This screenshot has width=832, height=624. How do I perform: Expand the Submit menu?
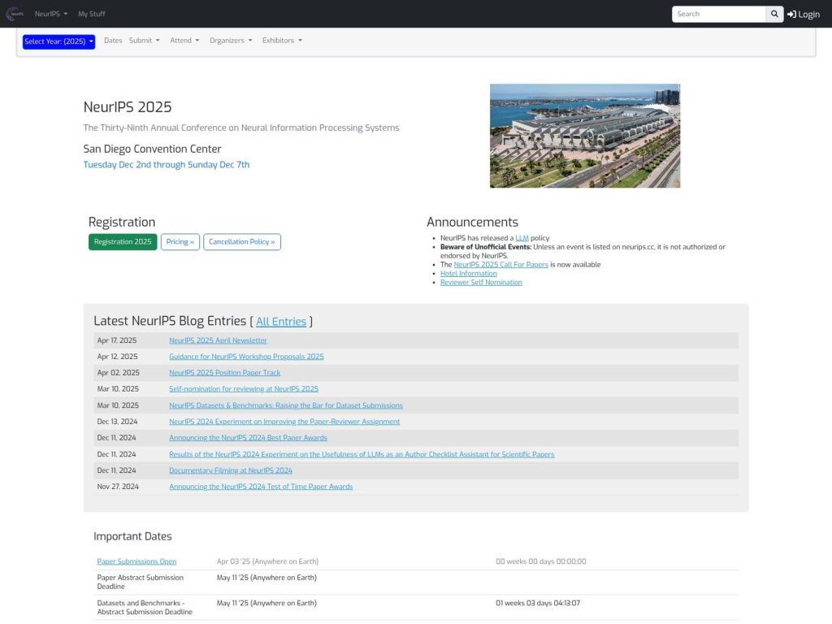144,40
